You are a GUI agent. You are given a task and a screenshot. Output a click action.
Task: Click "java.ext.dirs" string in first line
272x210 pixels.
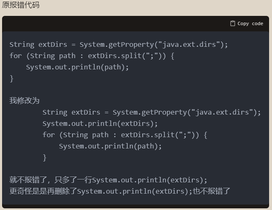point(189,44)
